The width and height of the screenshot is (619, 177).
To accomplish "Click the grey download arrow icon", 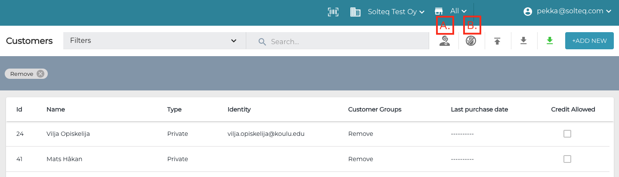I will click(523, 41).
